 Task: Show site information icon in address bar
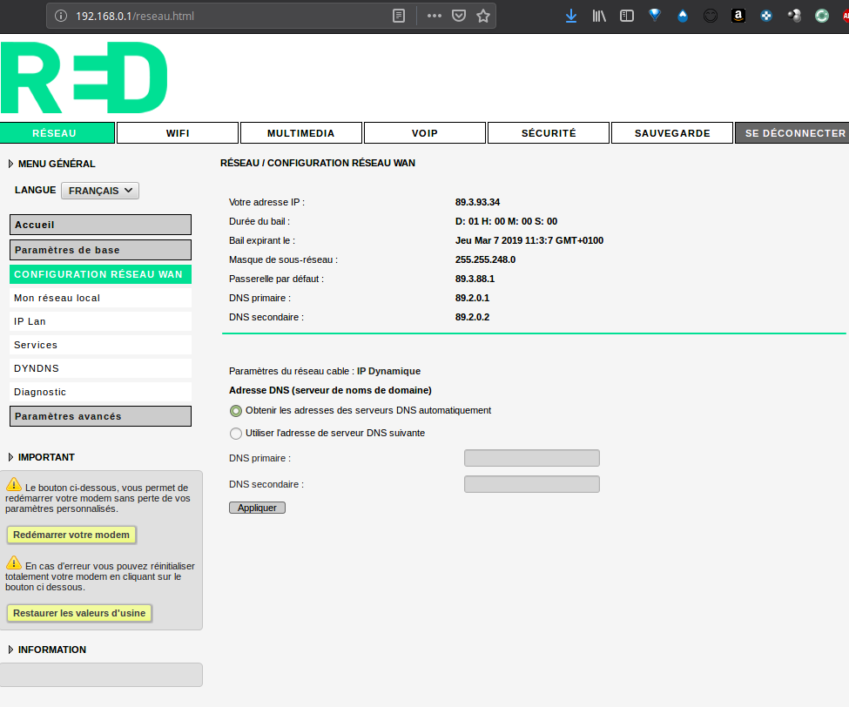click(61, 16)
